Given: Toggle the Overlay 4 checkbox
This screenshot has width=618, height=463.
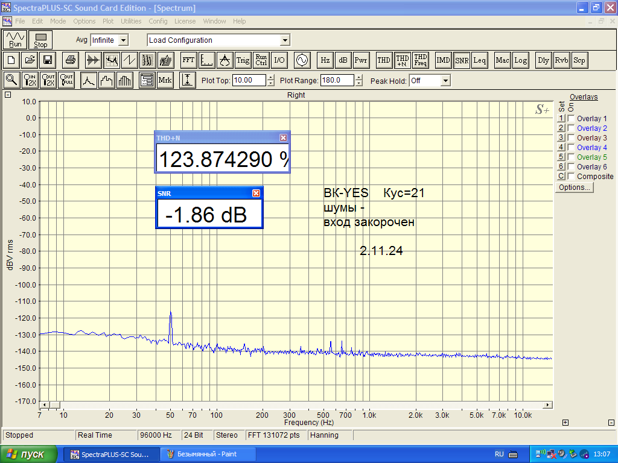Looking at the screenshot, I should [571, 148].
